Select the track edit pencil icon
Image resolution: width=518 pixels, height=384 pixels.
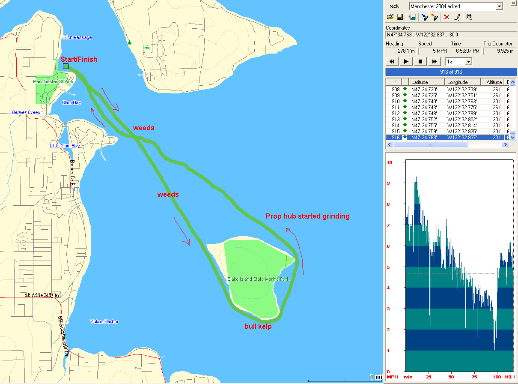(457, 17)
